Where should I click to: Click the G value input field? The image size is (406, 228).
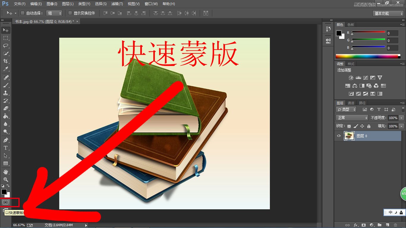click(x=393, y=41)
